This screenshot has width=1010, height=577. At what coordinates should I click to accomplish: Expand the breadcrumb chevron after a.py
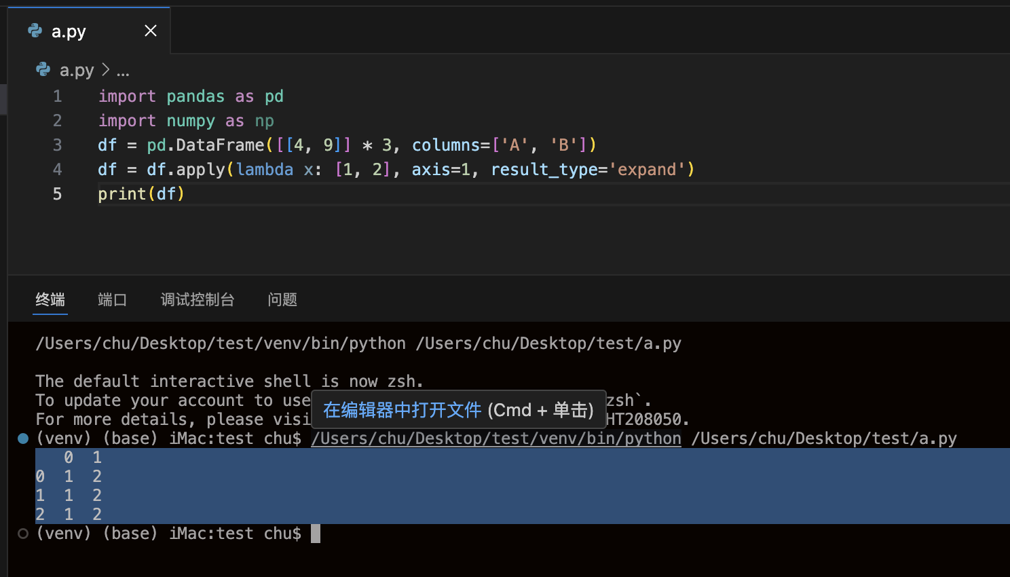click(x=105, y=70)
